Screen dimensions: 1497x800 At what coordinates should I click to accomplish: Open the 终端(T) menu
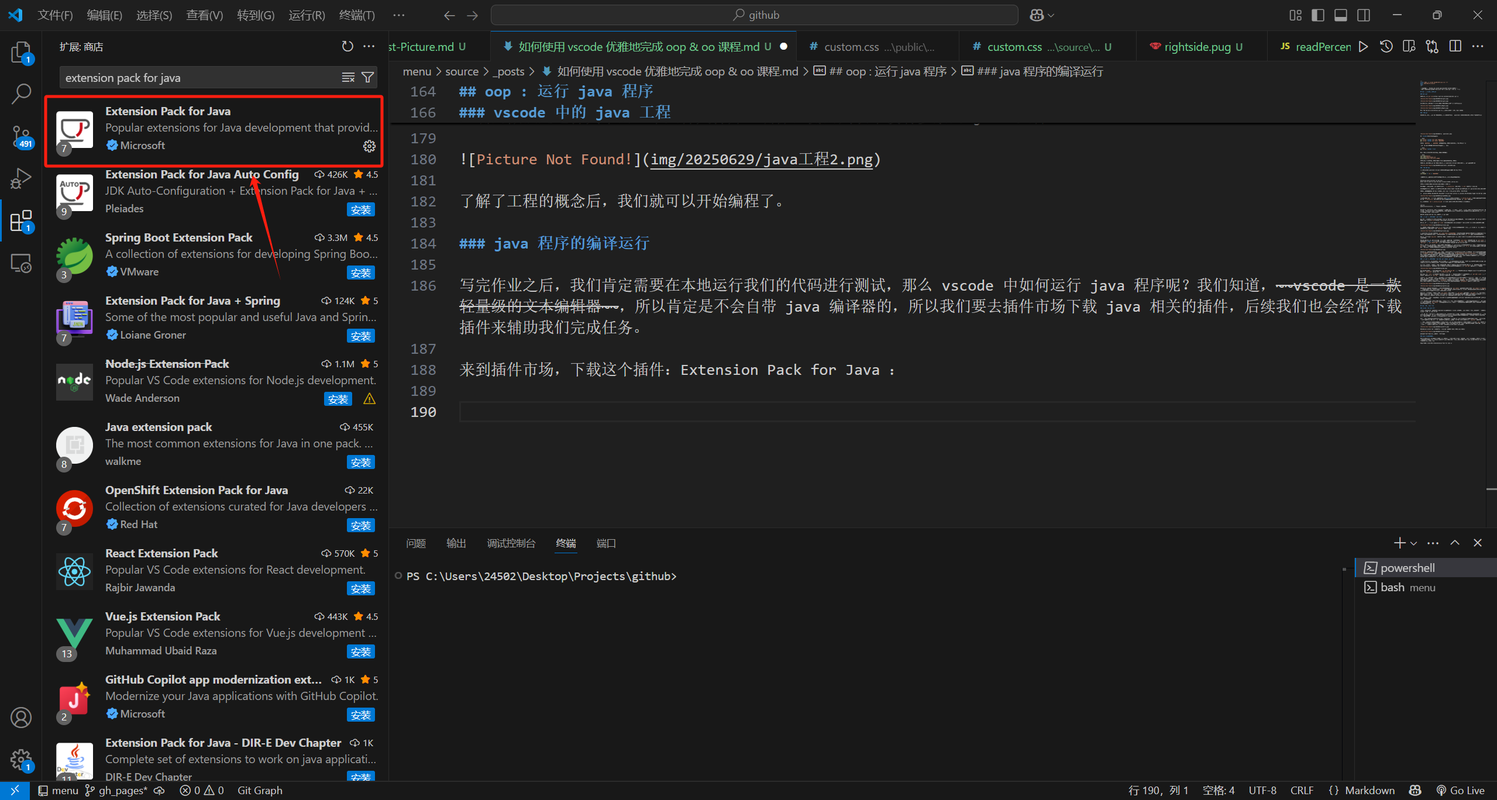[356, 15]
